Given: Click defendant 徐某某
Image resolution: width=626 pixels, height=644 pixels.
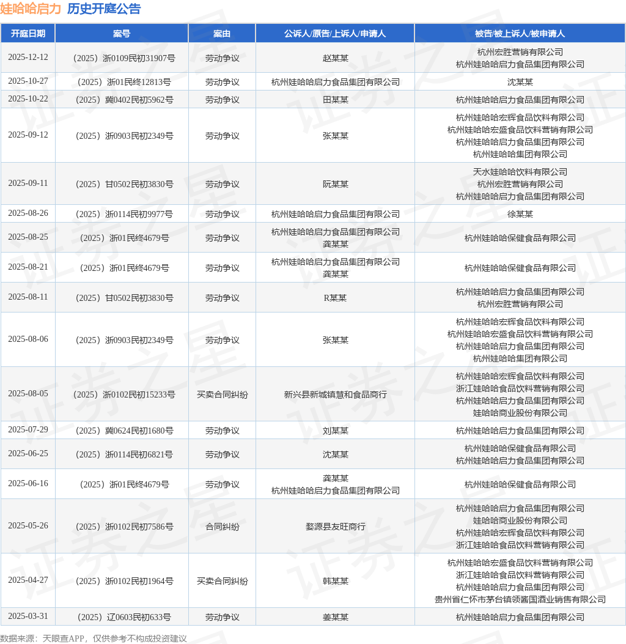Looking at the screenshot, I should (x=520, y=215).
